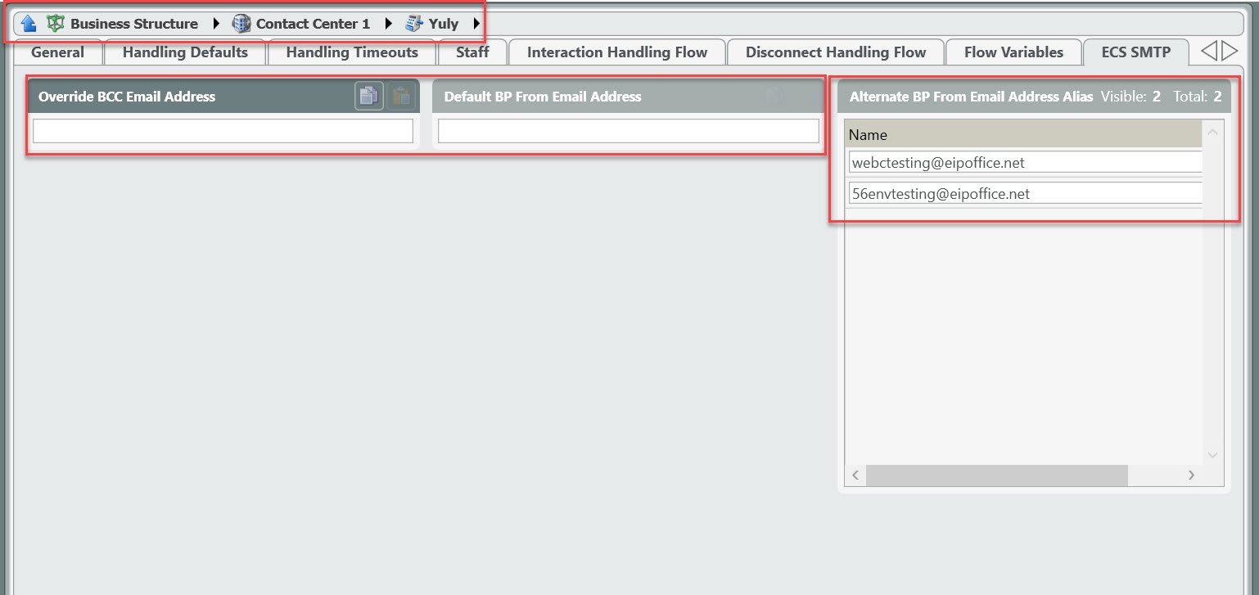Screen dimensions: 1259x595
Task: Expand the arrow after Yuly
Action: 476,24
